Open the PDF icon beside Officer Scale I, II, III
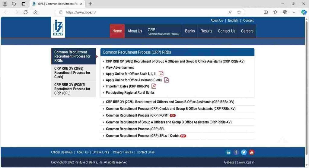309x168 pixels. click(161, 74)
